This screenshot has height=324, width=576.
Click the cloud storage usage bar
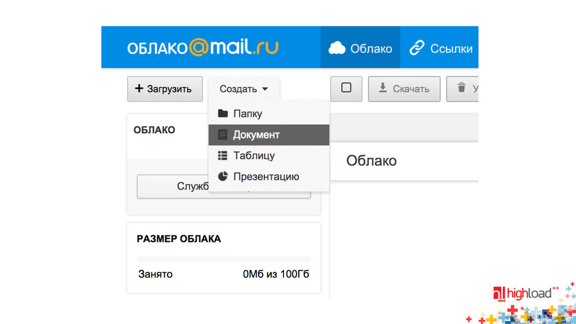(224, 259)
